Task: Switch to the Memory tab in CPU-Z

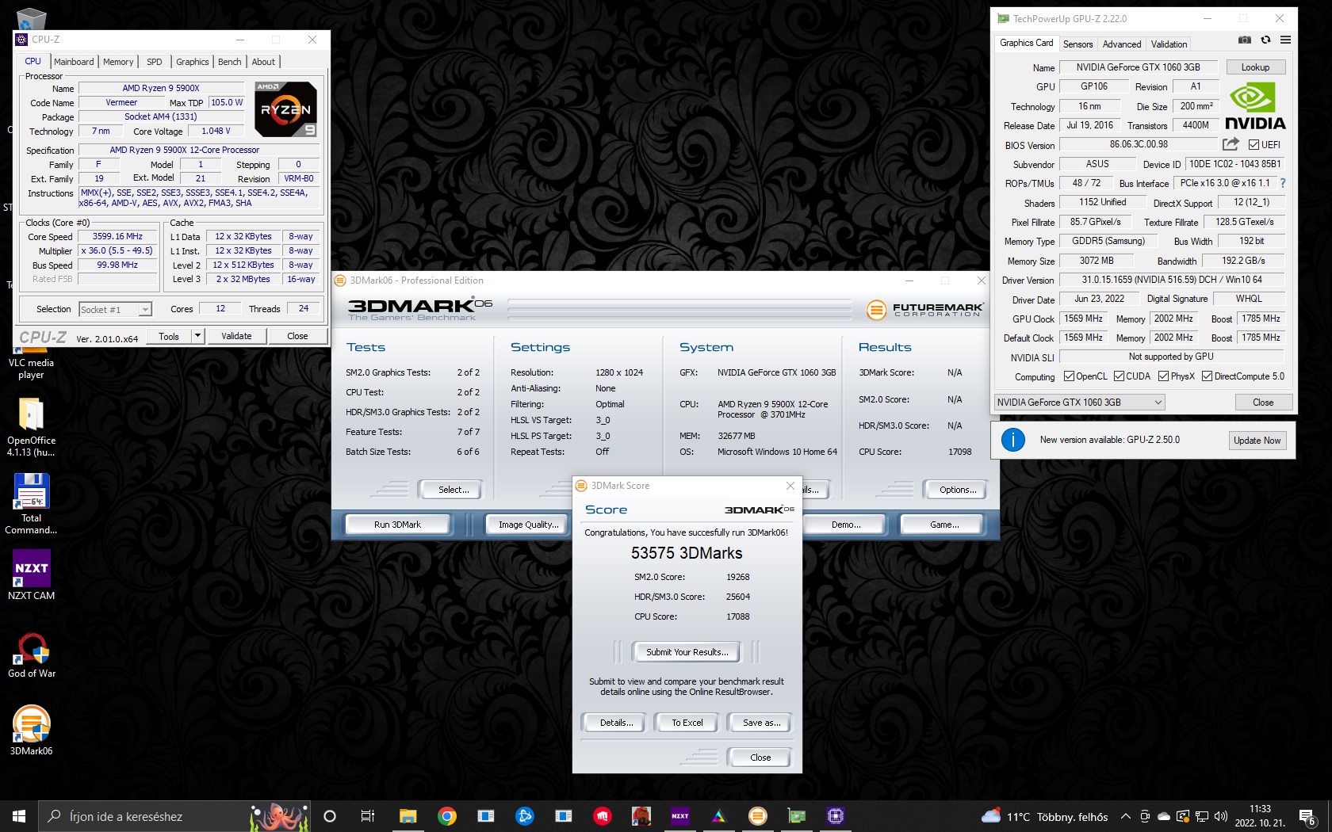Action: point(118,62)
